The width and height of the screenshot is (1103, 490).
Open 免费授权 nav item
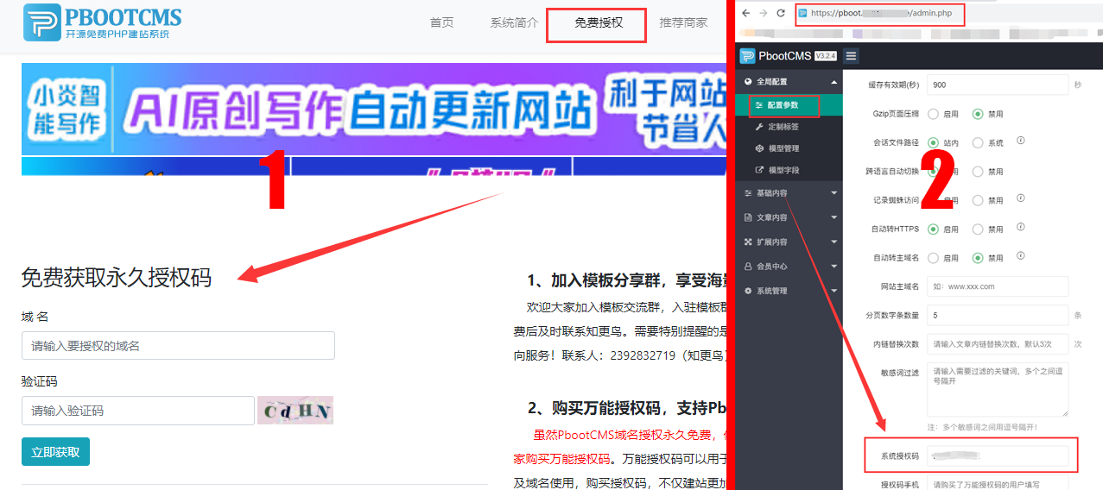coord(599,23)
